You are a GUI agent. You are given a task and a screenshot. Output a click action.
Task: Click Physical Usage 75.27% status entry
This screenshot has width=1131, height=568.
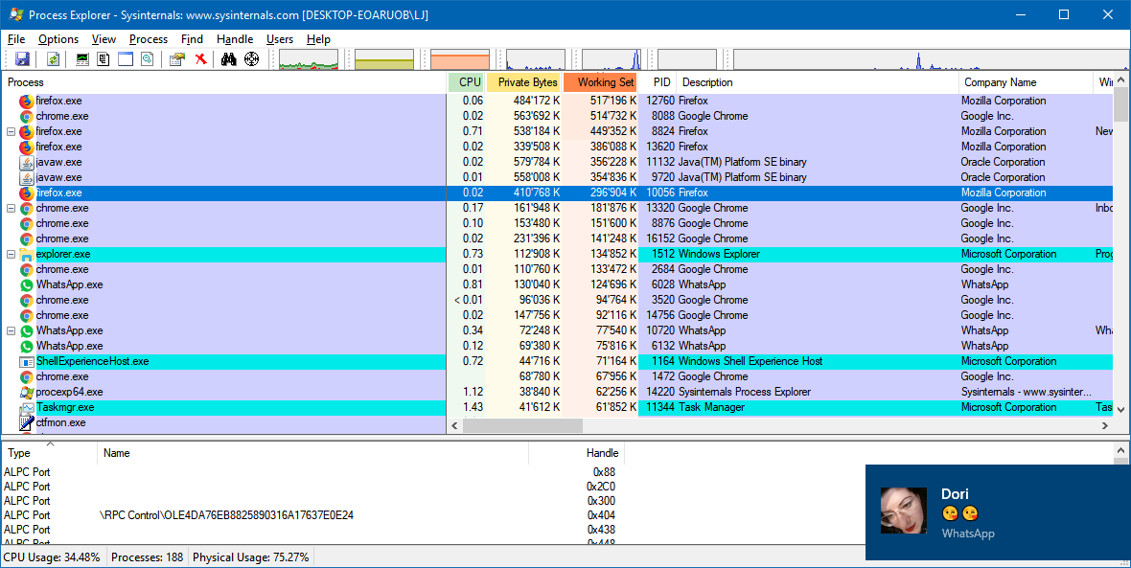[251, 557]
